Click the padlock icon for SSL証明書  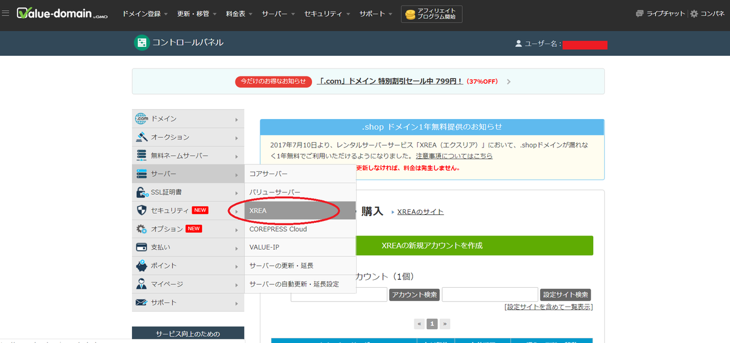(141, 192)
